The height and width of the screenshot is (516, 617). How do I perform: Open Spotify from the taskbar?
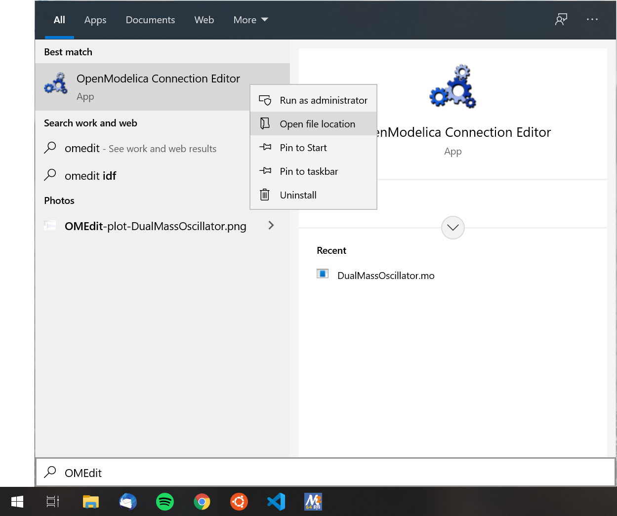[165, 502]
